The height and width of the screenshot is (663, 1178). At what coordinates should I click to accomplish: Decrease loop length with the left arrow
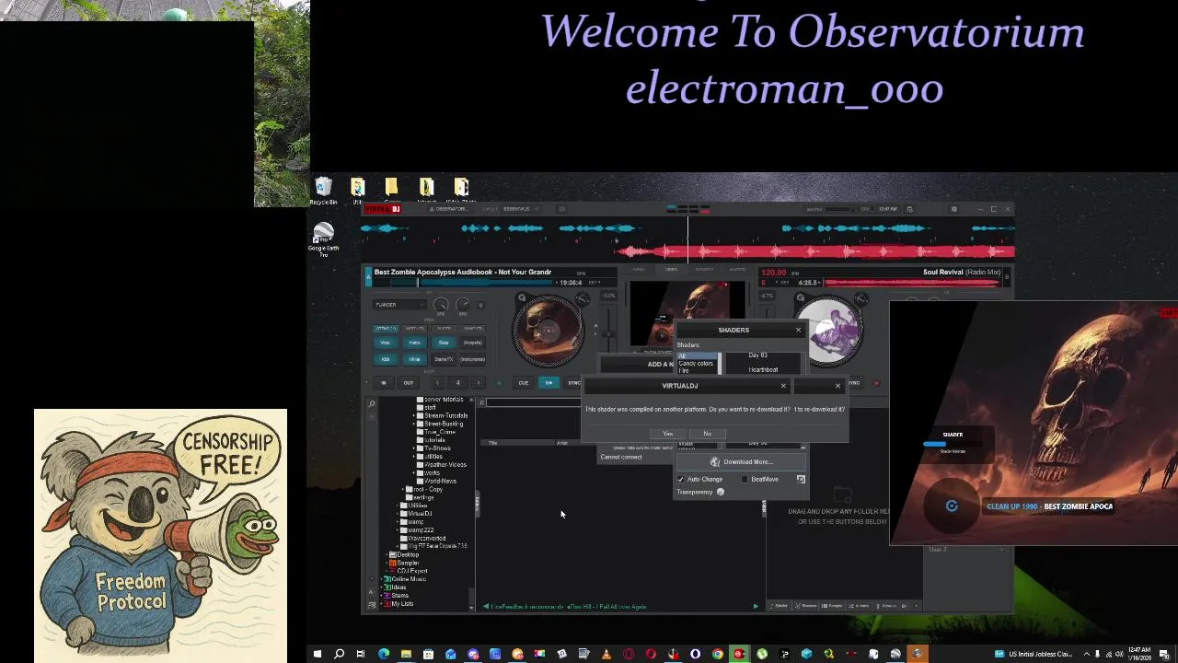[x=438, y=383]
